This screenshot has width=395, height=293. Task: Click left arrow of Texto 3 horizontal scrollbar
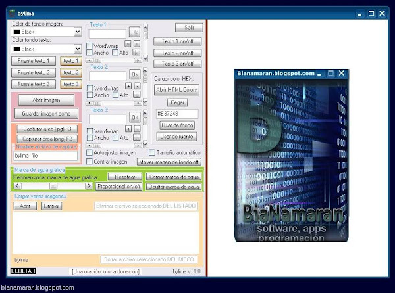click(x=90, y=145)
